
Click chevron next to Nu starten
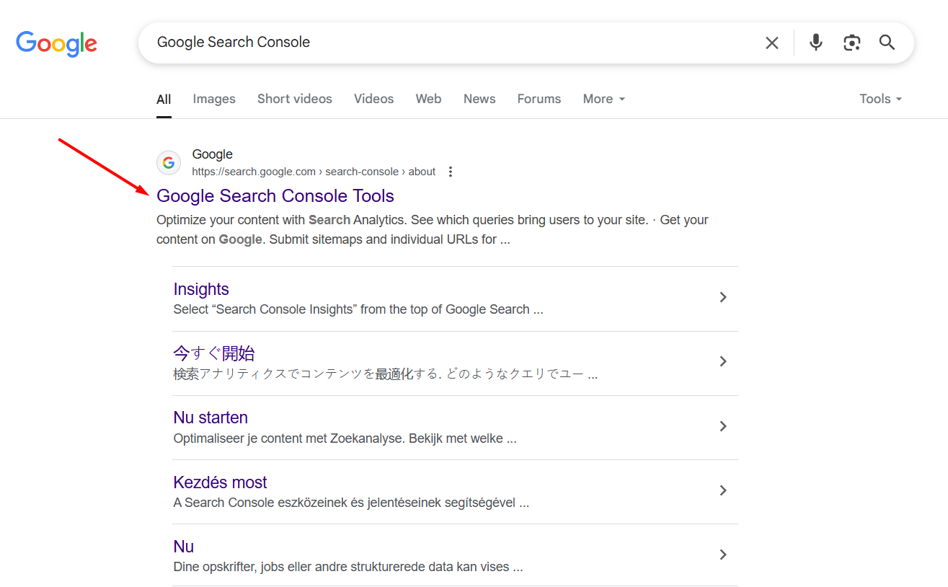[x=723, y=426]
